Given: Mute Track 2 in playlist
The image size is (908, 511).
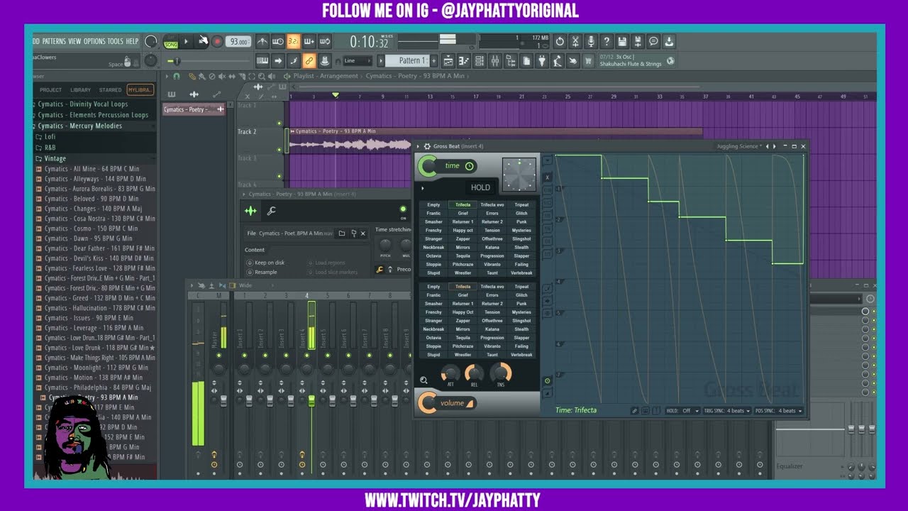Looking at the screenshot, I should coord(279,149).
